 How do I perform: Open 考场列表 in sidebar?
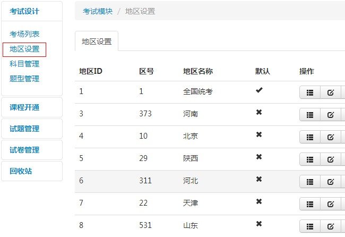tap(24, 34)
